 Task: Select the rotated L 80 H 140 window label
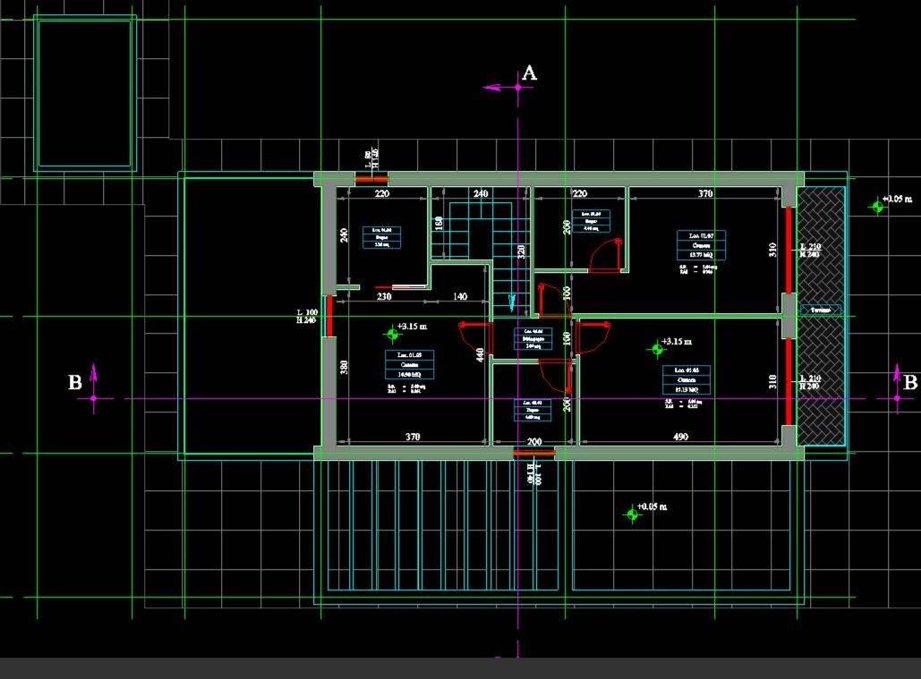[x=371, y=158]
